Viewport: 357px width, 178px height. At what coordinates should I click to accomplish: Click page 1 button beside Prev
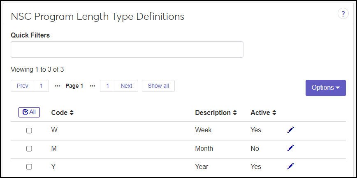[x=41, y=86]
